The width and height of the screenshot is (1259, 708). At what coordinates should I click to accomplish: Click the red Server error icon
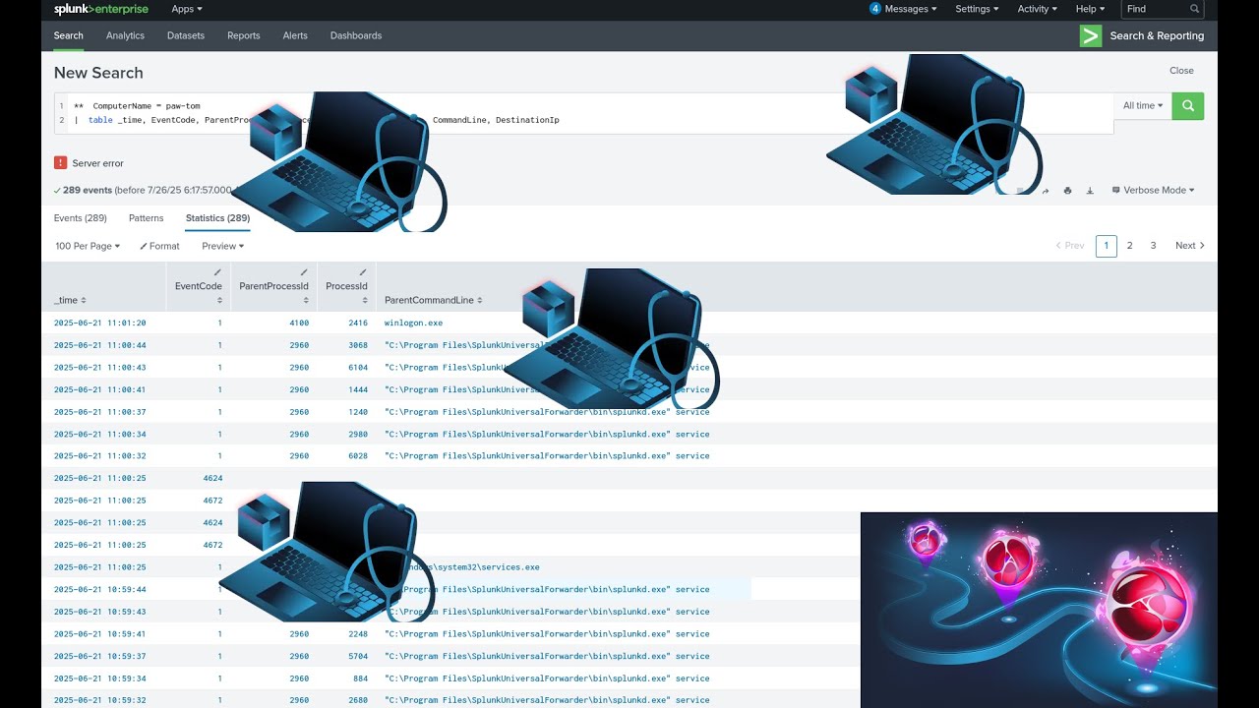click(60, 163)
